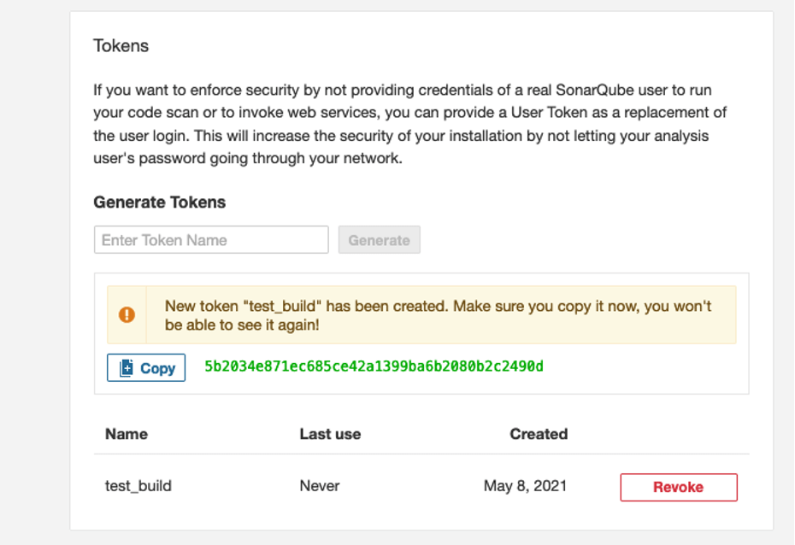Click the Never last-use value
The height and width of the screenshot is (545, 795).
[x=320, y=486]
